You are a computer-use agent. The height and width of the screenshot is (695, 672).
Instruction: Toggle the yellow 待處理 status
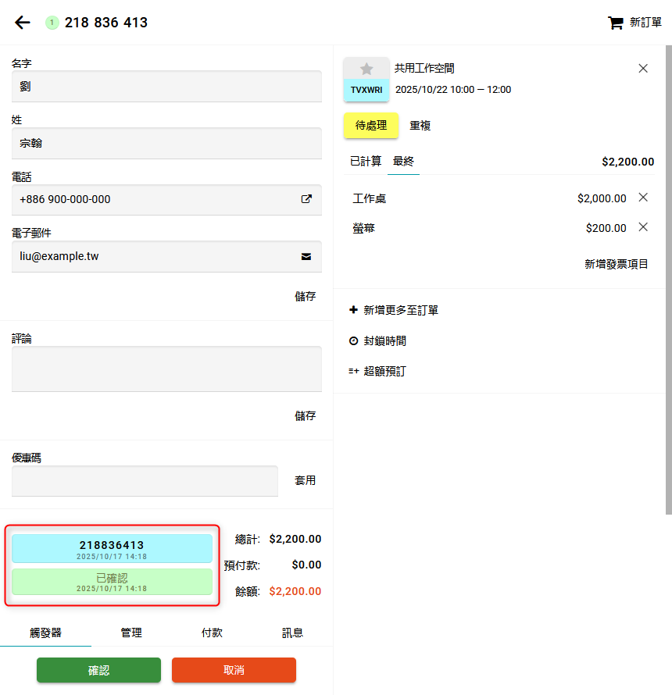pos(371,126)
